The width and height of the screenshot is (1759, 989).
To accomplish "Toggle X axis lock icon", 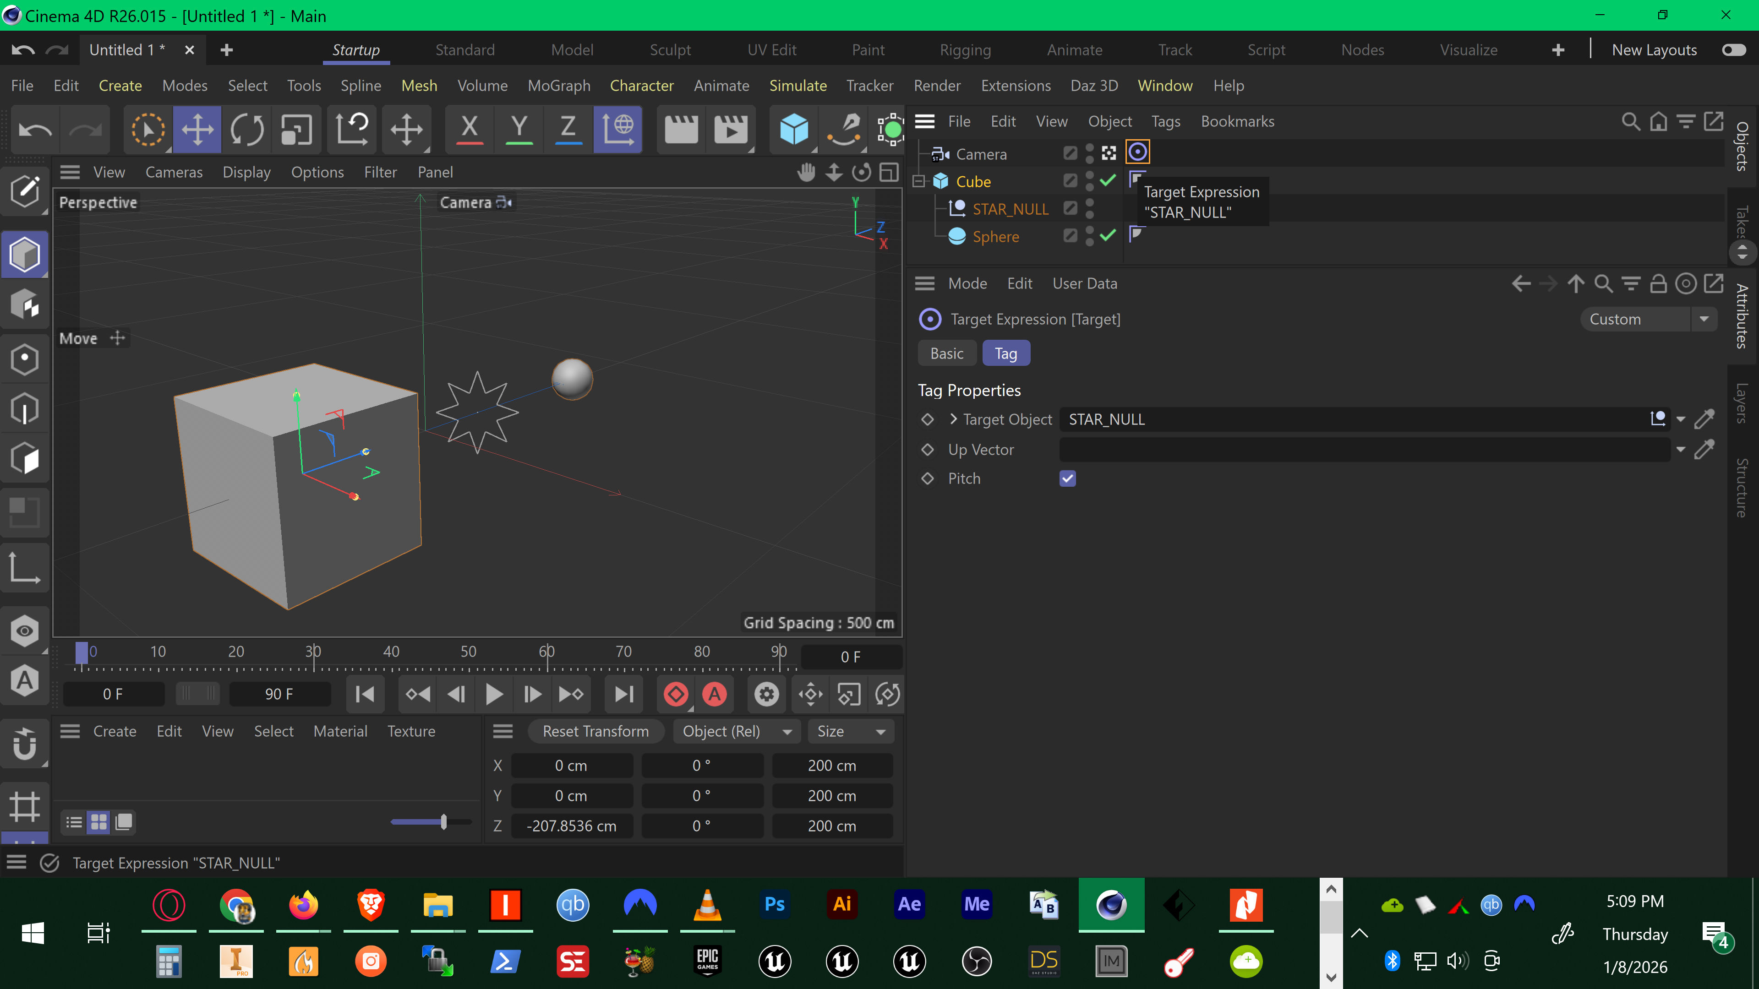I will pyautogui.click(x=469, y=129).
